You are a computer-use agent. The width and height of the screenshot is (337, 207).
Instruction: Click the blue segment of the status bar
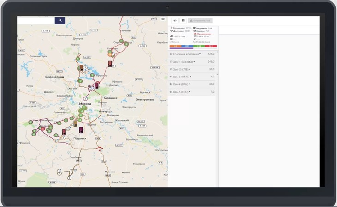tap(187, 46)
